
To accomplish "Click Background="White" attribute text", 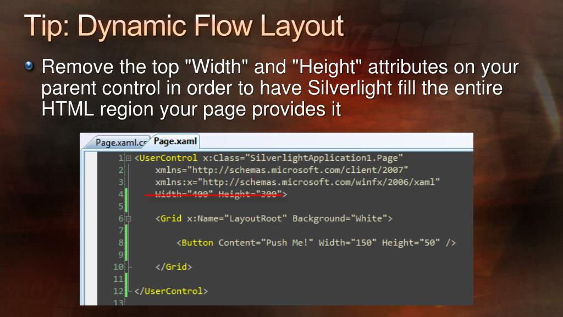I will (x=340, y=218).
